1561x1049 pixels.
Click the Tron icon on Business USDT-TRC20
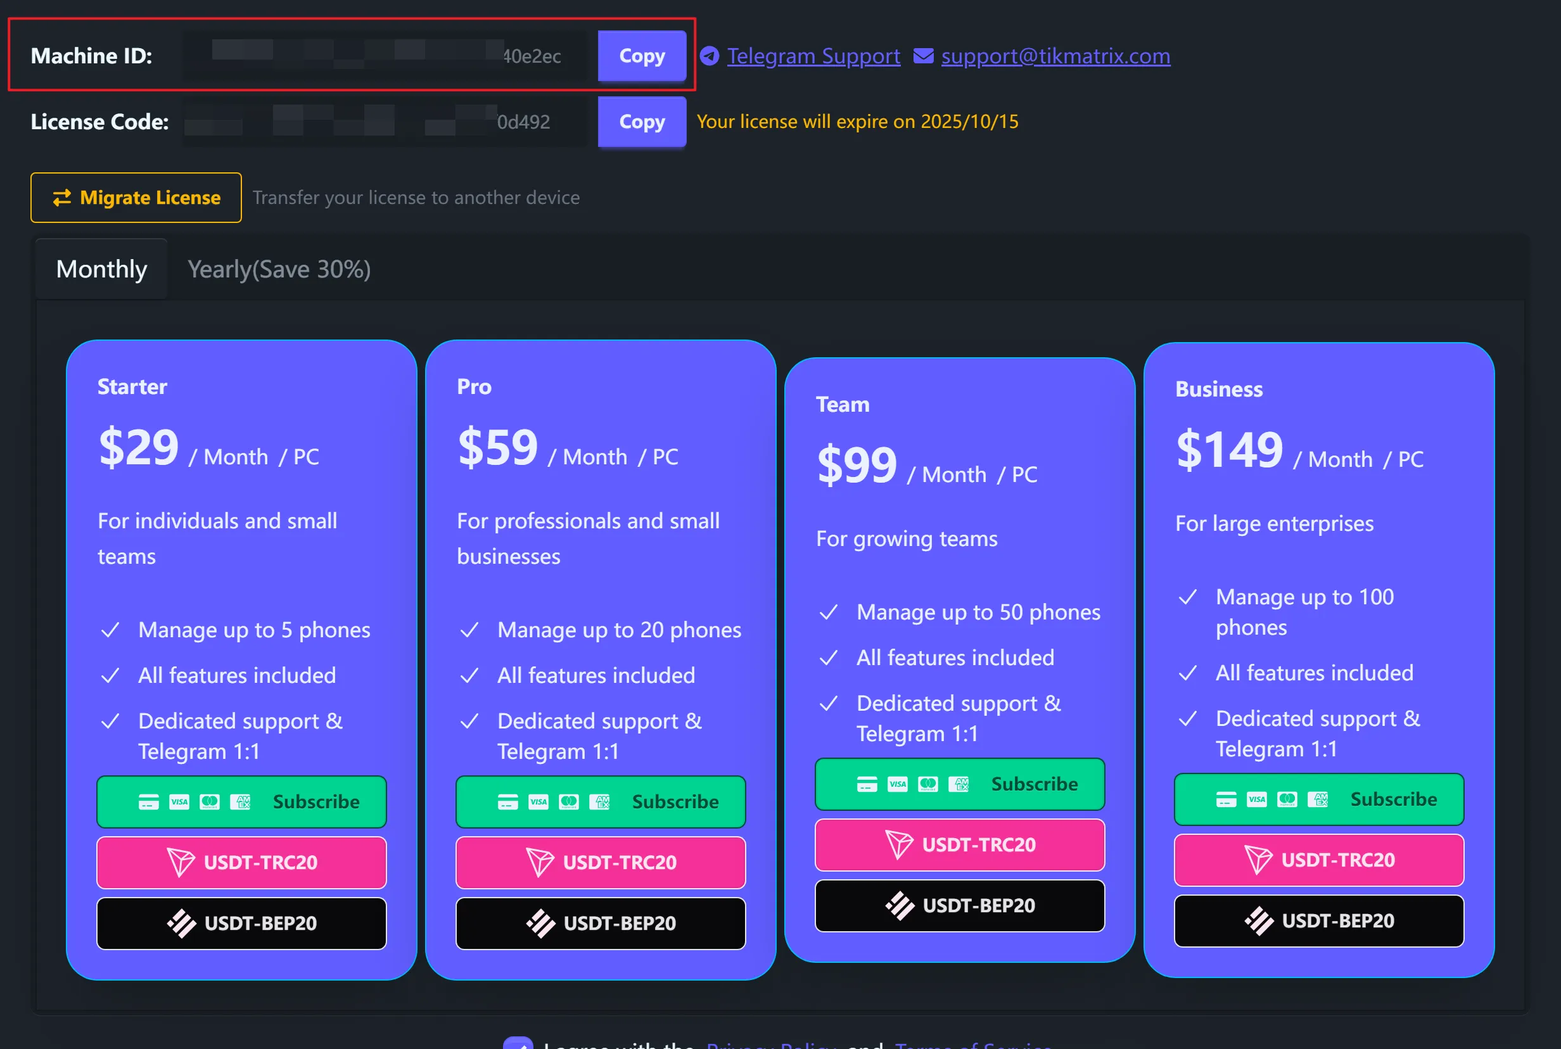pos(1258,860)
